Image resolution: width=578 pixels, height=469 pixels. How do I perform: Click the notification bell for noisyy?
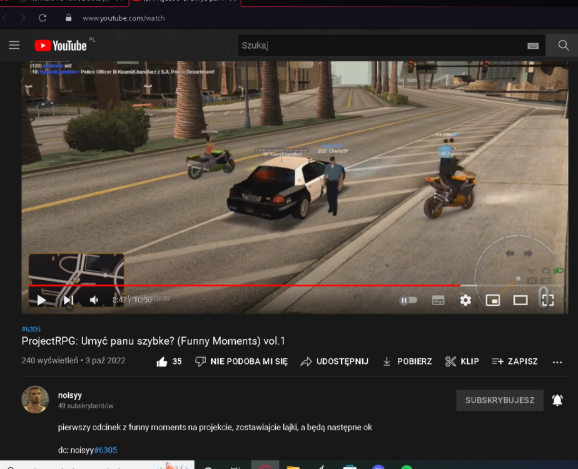tap(557, 400)
